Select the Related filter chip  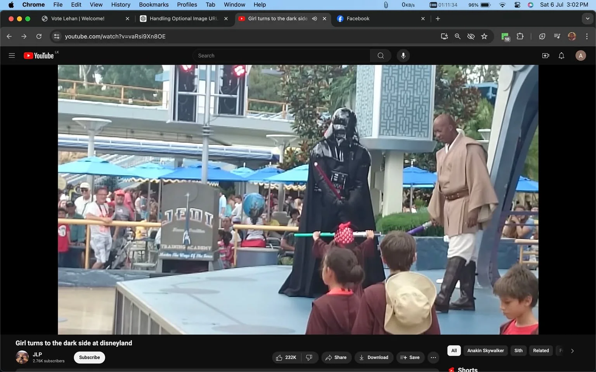coord(541,351)
